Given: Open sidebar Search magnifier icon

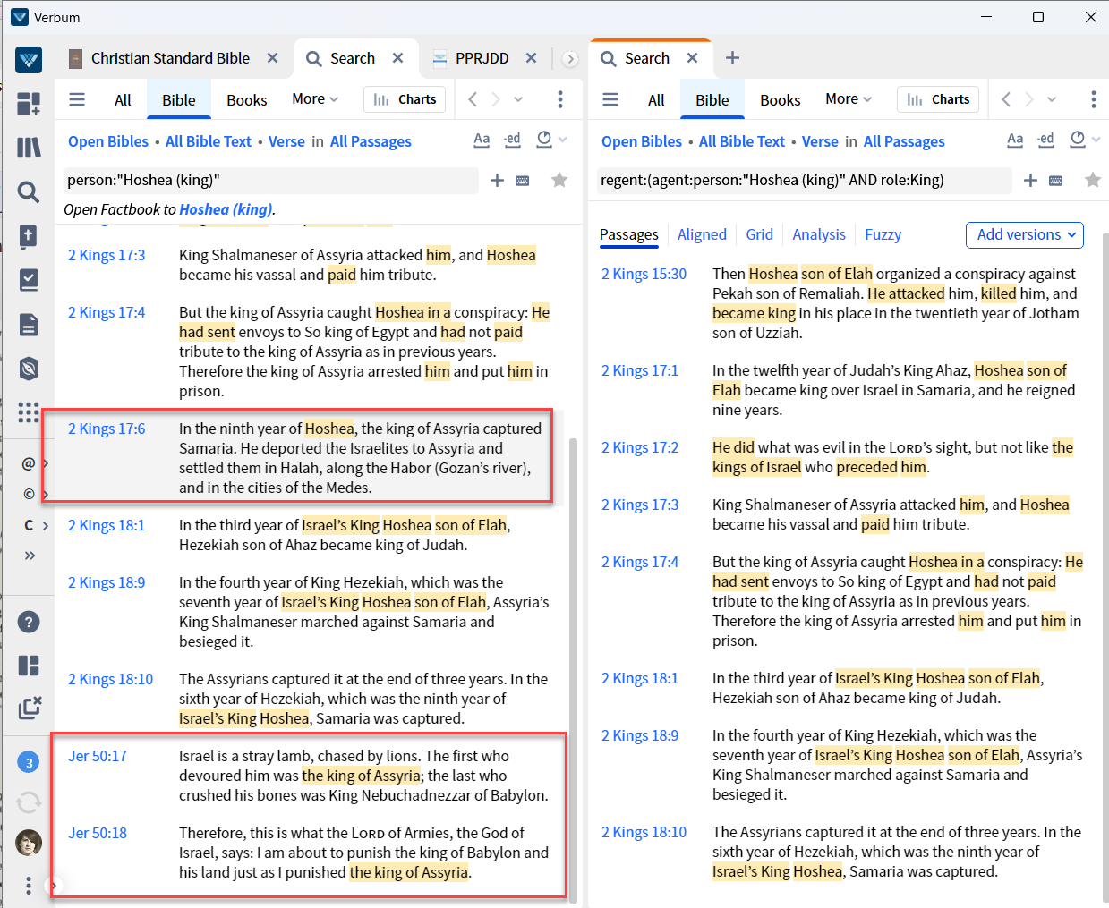Looking at the screenshot, I should pos(29,191).
